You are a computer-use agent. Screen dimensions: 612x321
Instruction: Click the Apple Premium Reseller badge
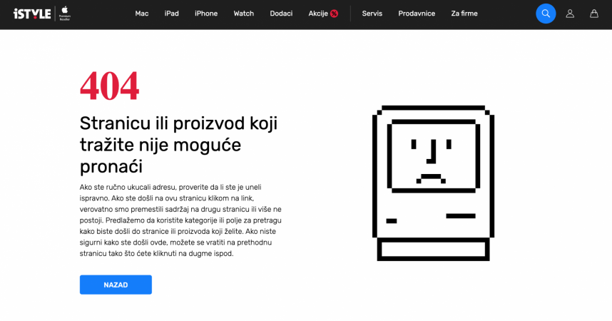(65, 14)
